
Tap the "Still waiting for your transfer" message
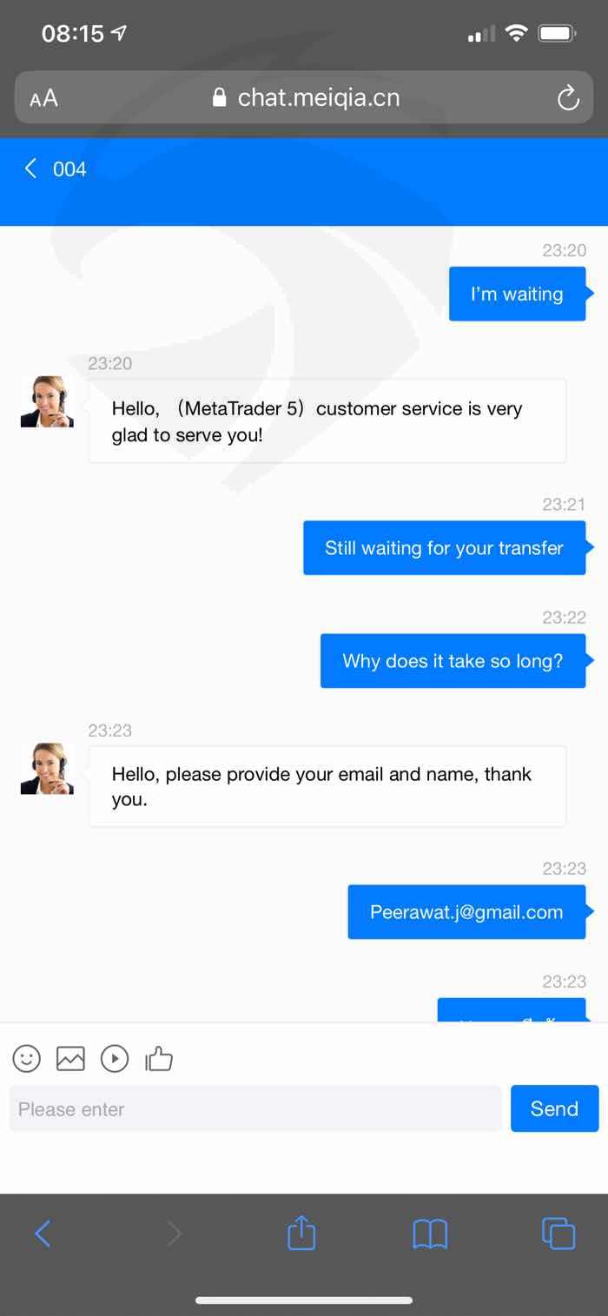pyautogui.click(x=445, y=548)
